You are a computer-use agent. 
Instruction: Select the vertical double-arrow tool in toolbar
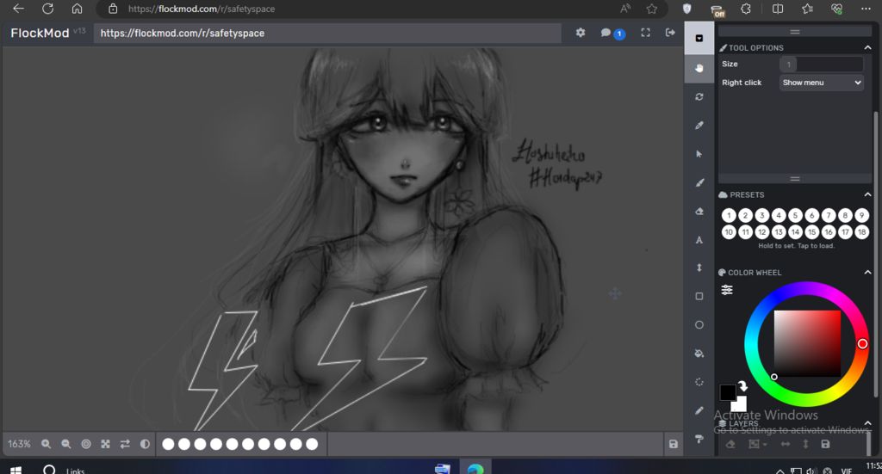point(699,268)
